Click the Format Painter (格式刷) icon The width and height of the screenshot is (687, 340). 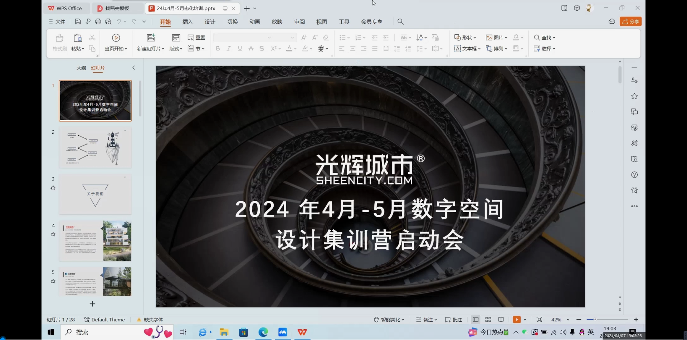pyautogui.click(x=59, y=38)
